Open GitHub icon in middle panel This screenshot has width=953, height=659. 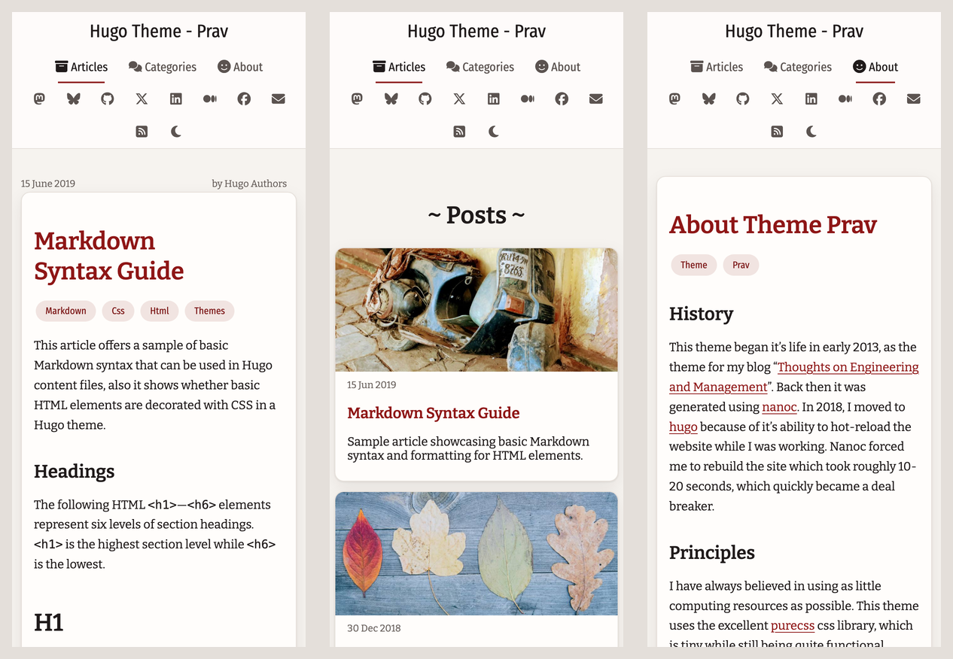pos(425,99)
